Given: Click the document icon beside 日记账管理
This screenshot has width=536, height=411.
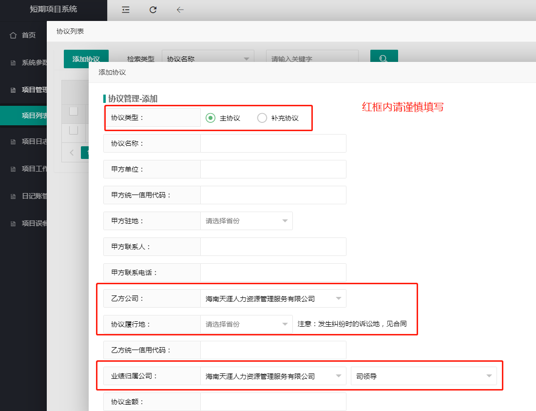Looking at the screenshot, I should pos(13,196).
